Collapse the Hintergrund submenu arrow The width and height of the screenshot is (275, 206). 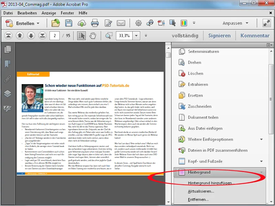[x=261, y=172]
